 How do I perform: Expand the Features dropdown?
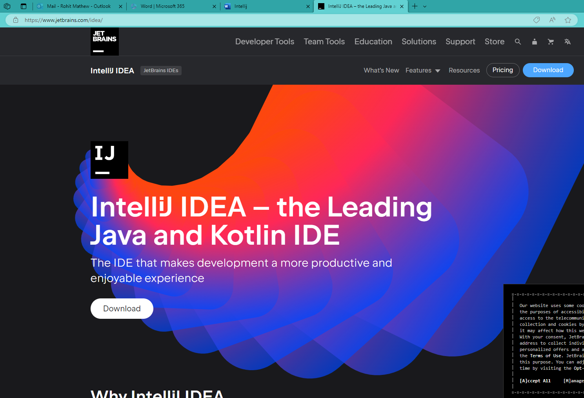(423, 70)
